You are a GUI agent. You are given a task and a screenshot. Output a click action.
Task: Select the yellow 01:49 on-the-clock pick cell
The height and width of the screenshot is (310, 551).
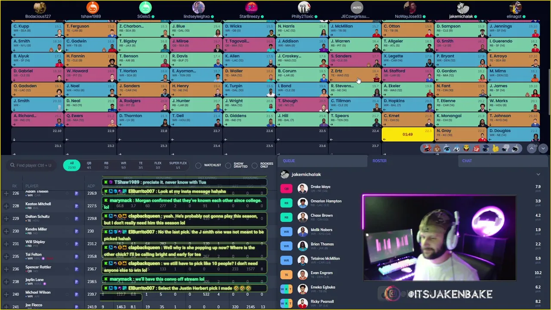pos(408,134)
